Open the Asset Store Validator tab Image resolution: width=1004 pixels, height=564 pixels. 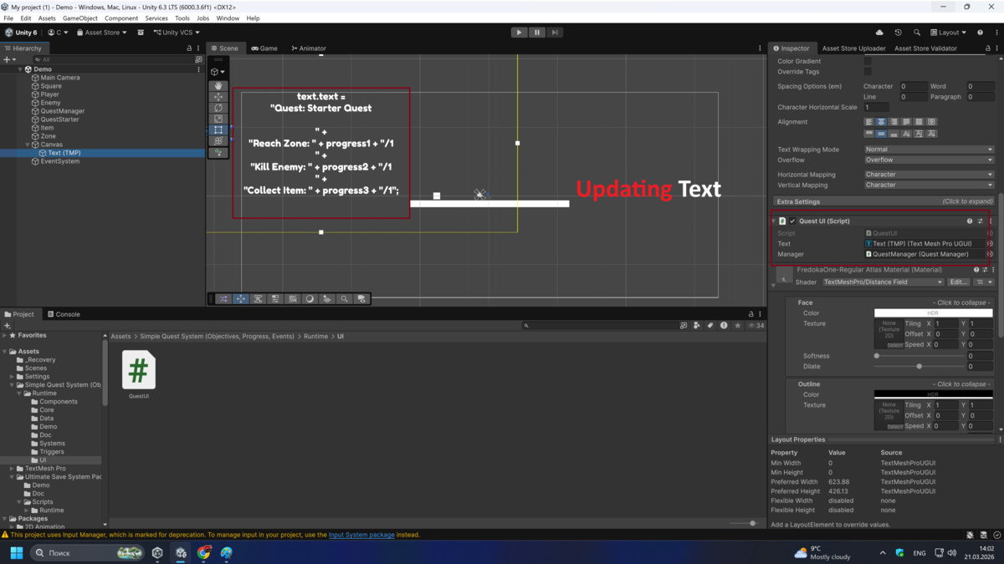tap(925, 48)
